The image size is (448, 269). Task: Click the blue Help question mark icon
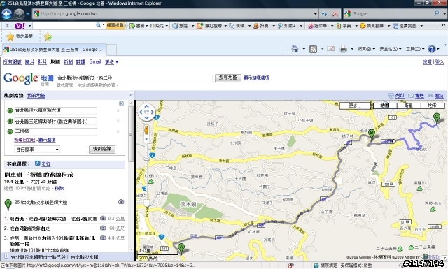(432, 49)
